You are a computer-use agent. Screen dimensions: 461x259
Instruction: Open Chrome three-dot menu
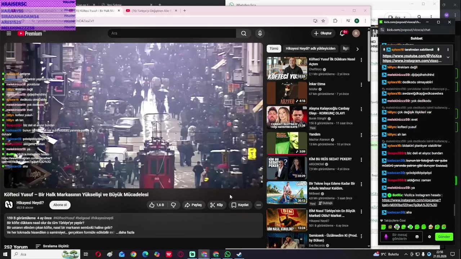click(x=365, y=21)
